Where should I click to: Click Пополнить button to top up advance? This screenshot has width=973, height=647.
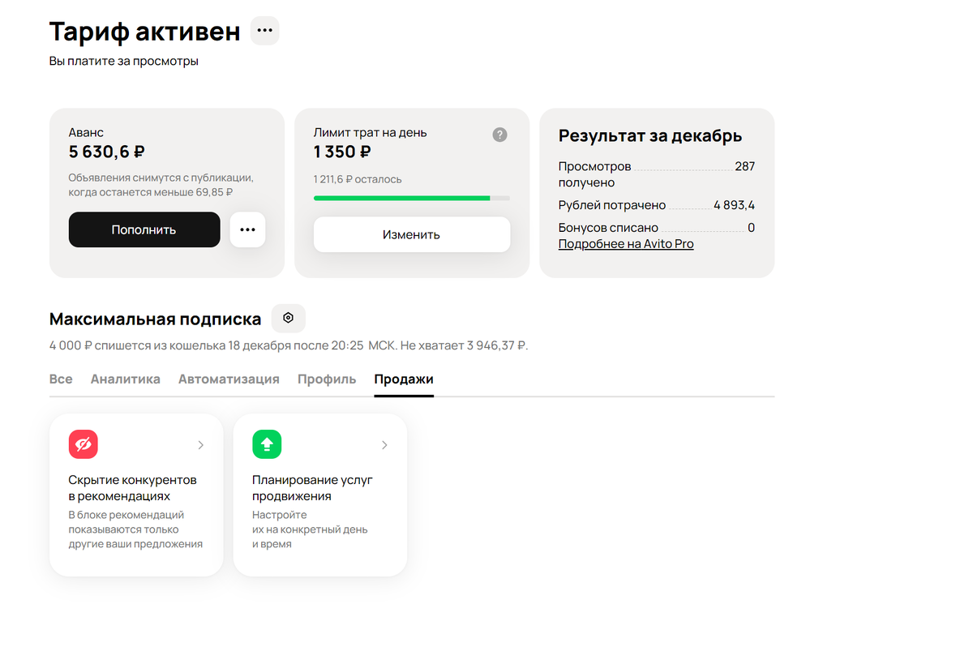[144, 229]
